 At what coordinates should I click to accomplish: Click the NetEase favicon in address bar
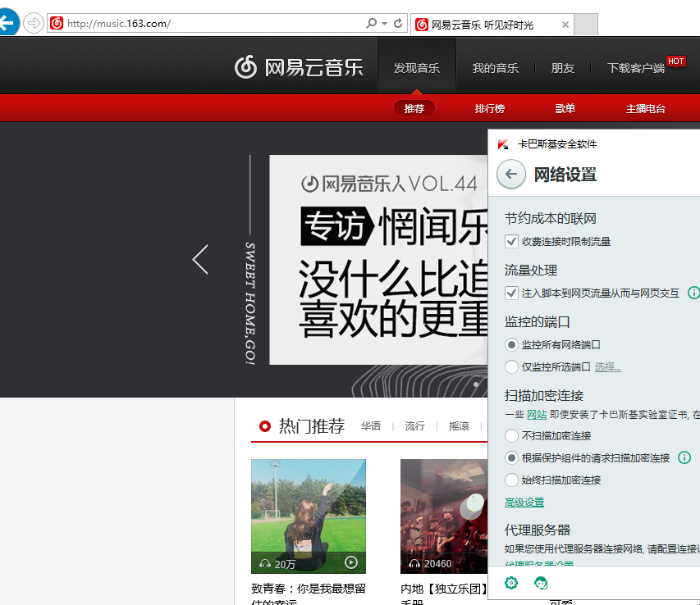(57, 23)
